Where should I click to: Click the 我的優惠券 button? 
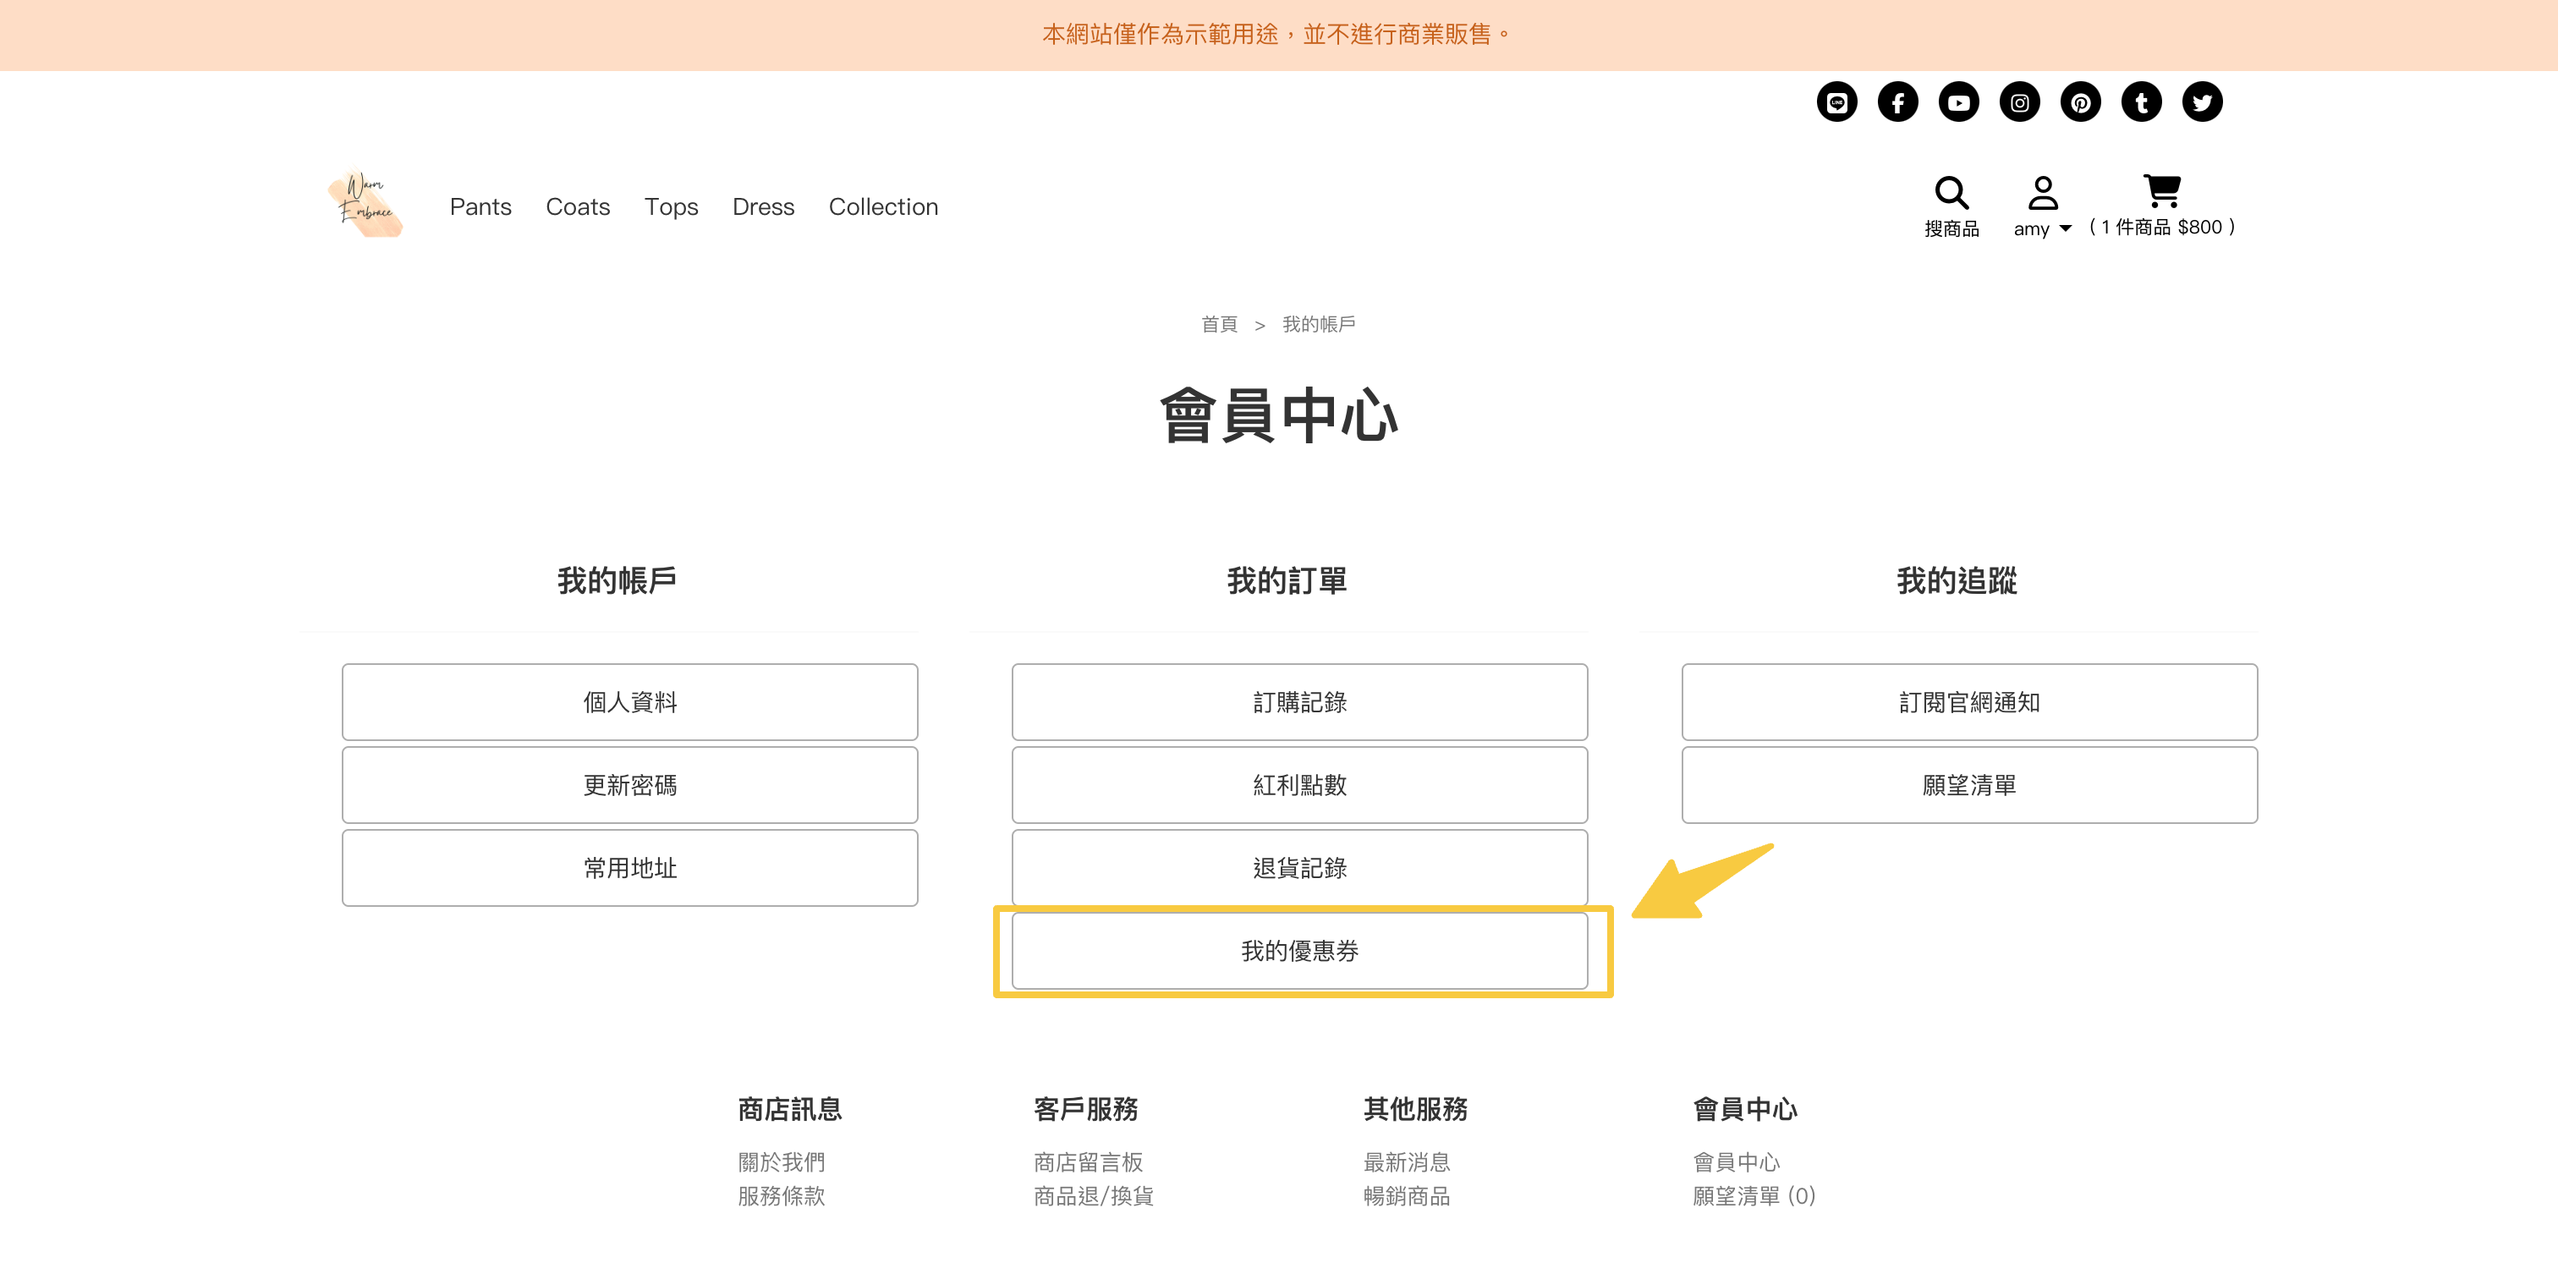[x=1298, y=950]
